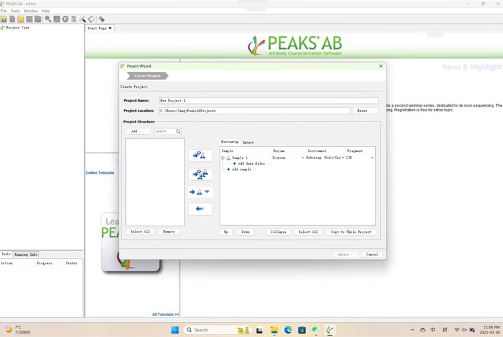503x337 pixels.
Task: Open Microsoft Store from taskbar
Action: tap(302, 330)
